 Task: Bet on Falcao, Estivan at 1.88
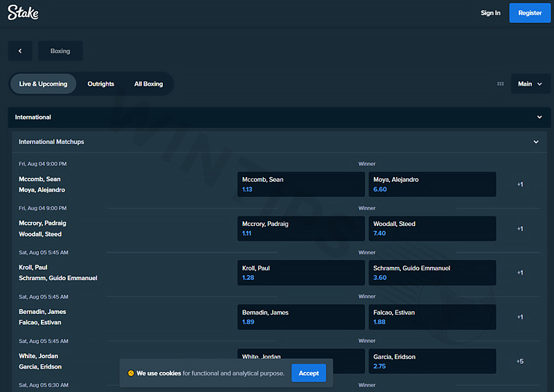tap(432, 317)
